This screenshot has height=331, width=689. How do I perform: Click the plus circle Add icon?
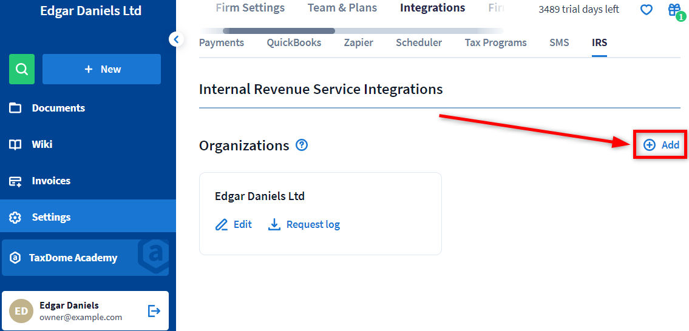(649, 145)
